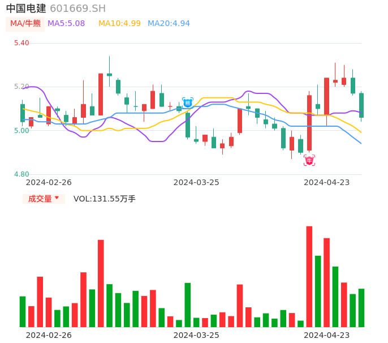
Task: Click the last green candlestick on the right
Action: [x=361, y=105]
